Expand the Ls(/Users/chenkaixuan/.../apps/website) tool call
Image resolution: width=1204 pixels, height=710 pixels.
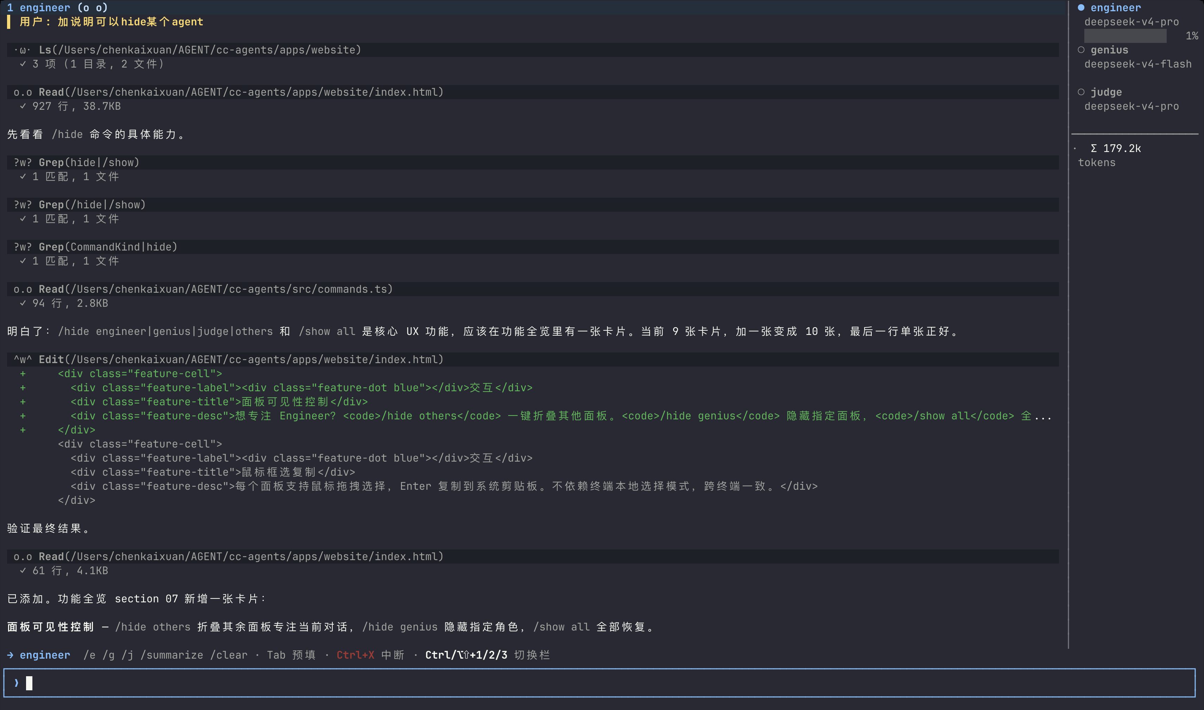tap(532, 50)
